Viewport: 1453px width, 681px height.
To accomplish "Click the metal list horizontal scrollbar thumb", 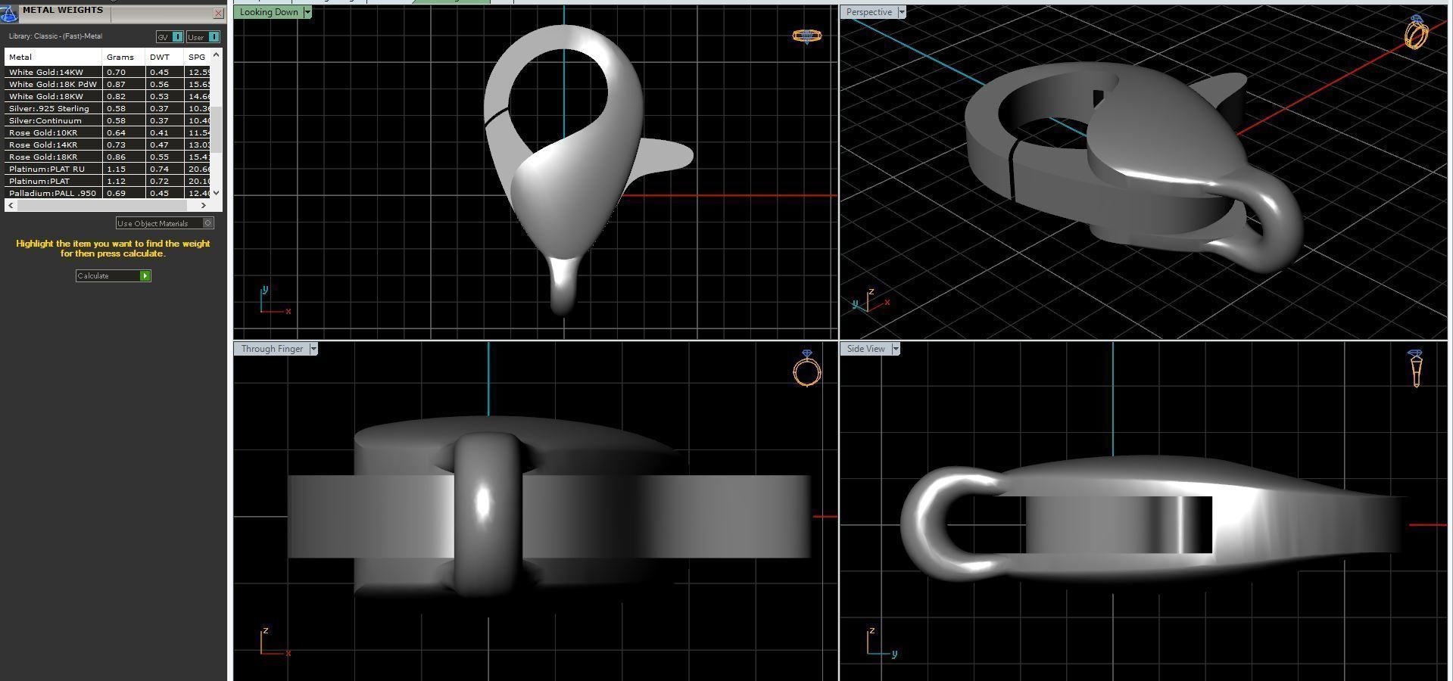I will point(102,205).
